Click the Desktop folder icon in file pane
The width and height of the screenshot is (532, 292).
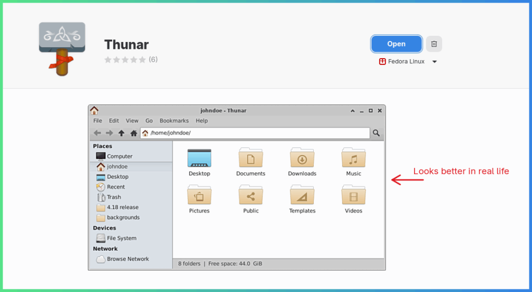pos(199,158)
